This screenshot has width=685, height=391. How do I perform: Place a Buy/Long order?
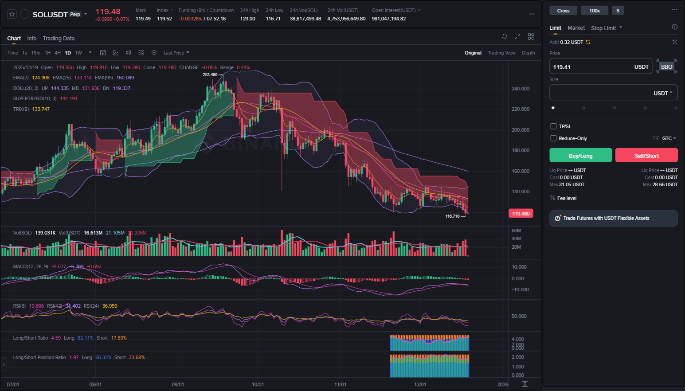pyautogui.click(x=581, y=156)
